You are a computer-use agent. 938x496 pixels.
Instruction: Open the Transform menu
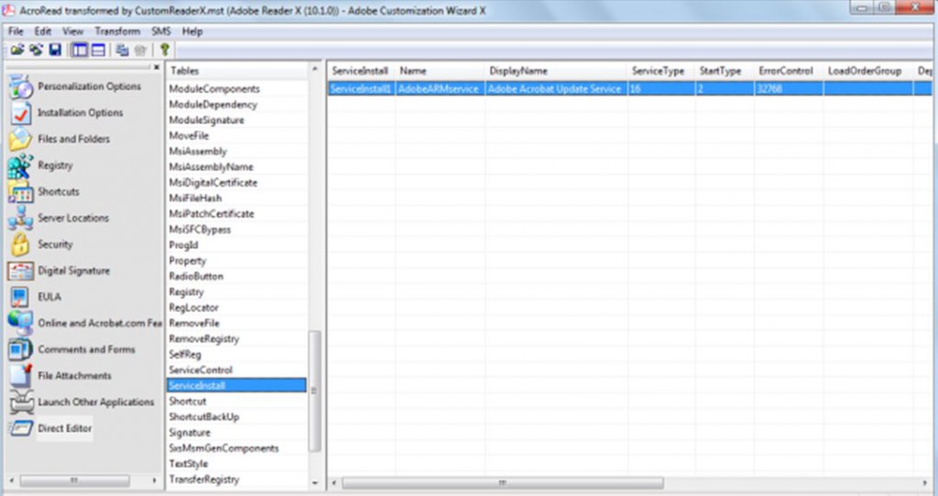pyautogui.click(x=117, y=31)
